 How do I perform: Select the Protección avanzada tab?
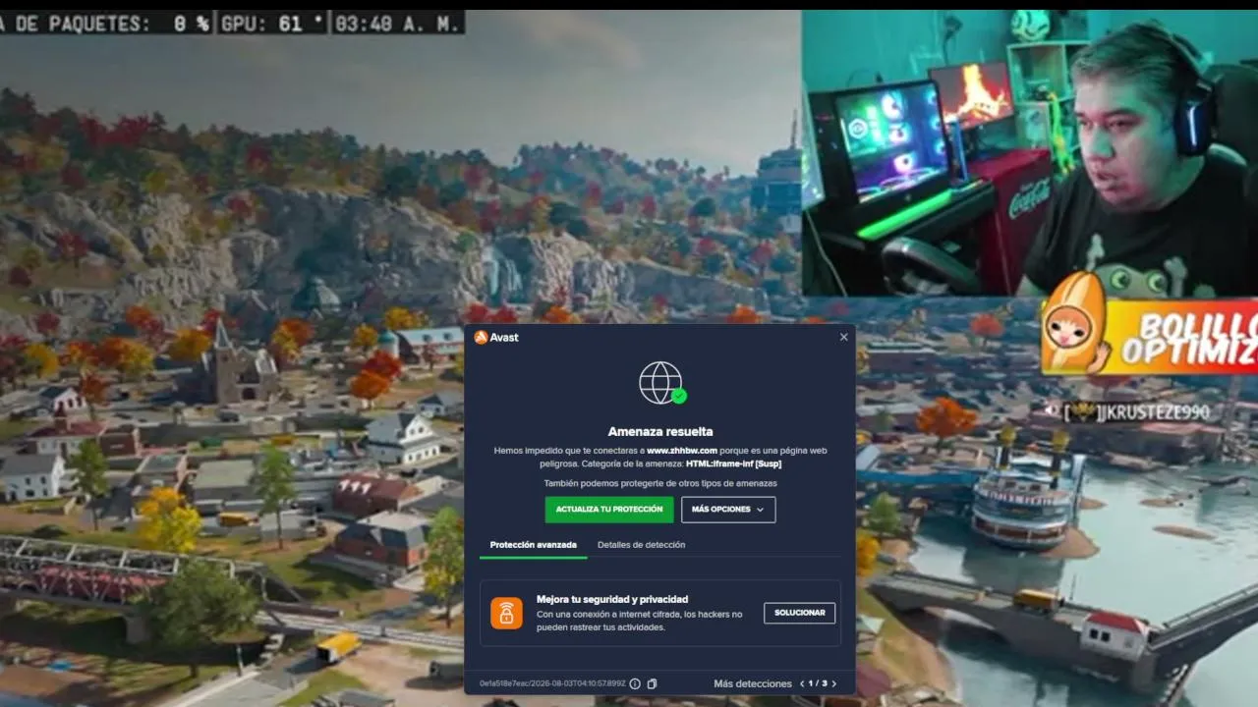click(534, 545)
